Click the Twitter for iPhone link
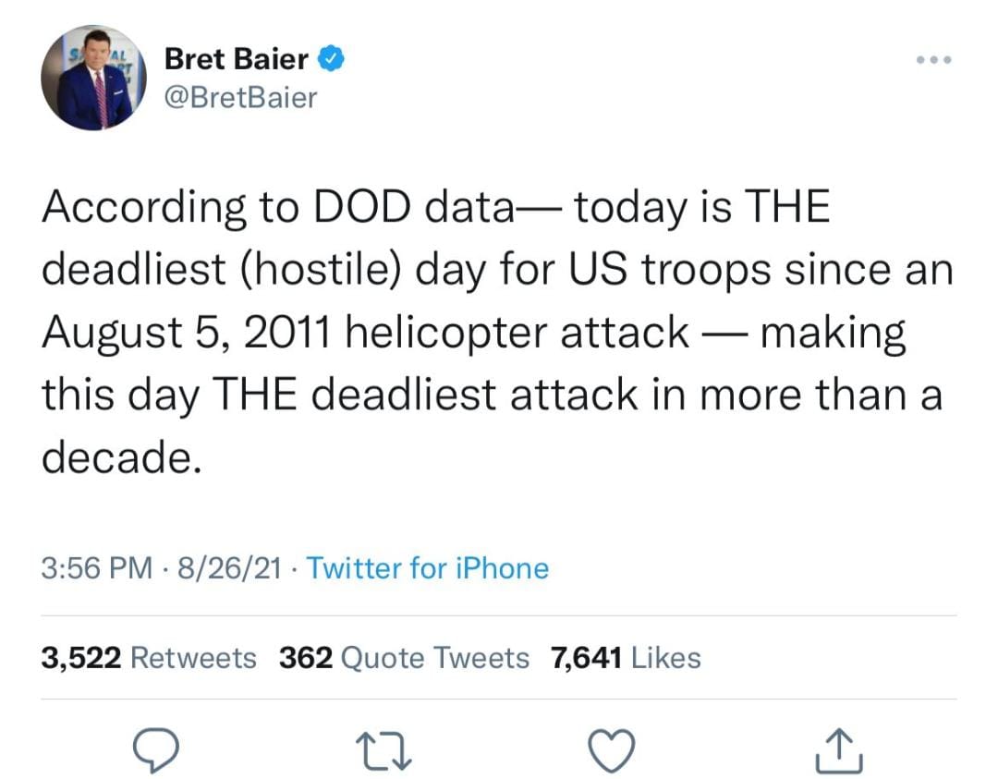This screenshot has height=779, width=998. pyautogui.click(x=428, y=567)
